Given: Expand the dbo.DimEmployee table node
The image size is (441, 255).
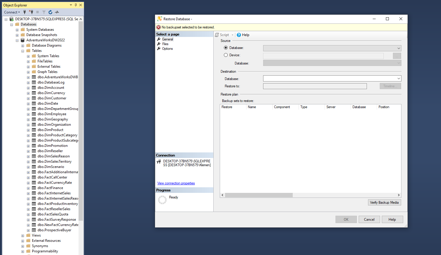Looking at the screenshot, I should pos(28,114).
